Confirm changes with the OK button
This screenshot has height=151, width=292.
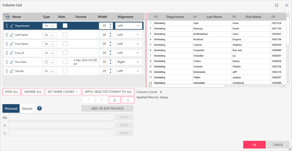pyautogui.click(x=254, y=145)
